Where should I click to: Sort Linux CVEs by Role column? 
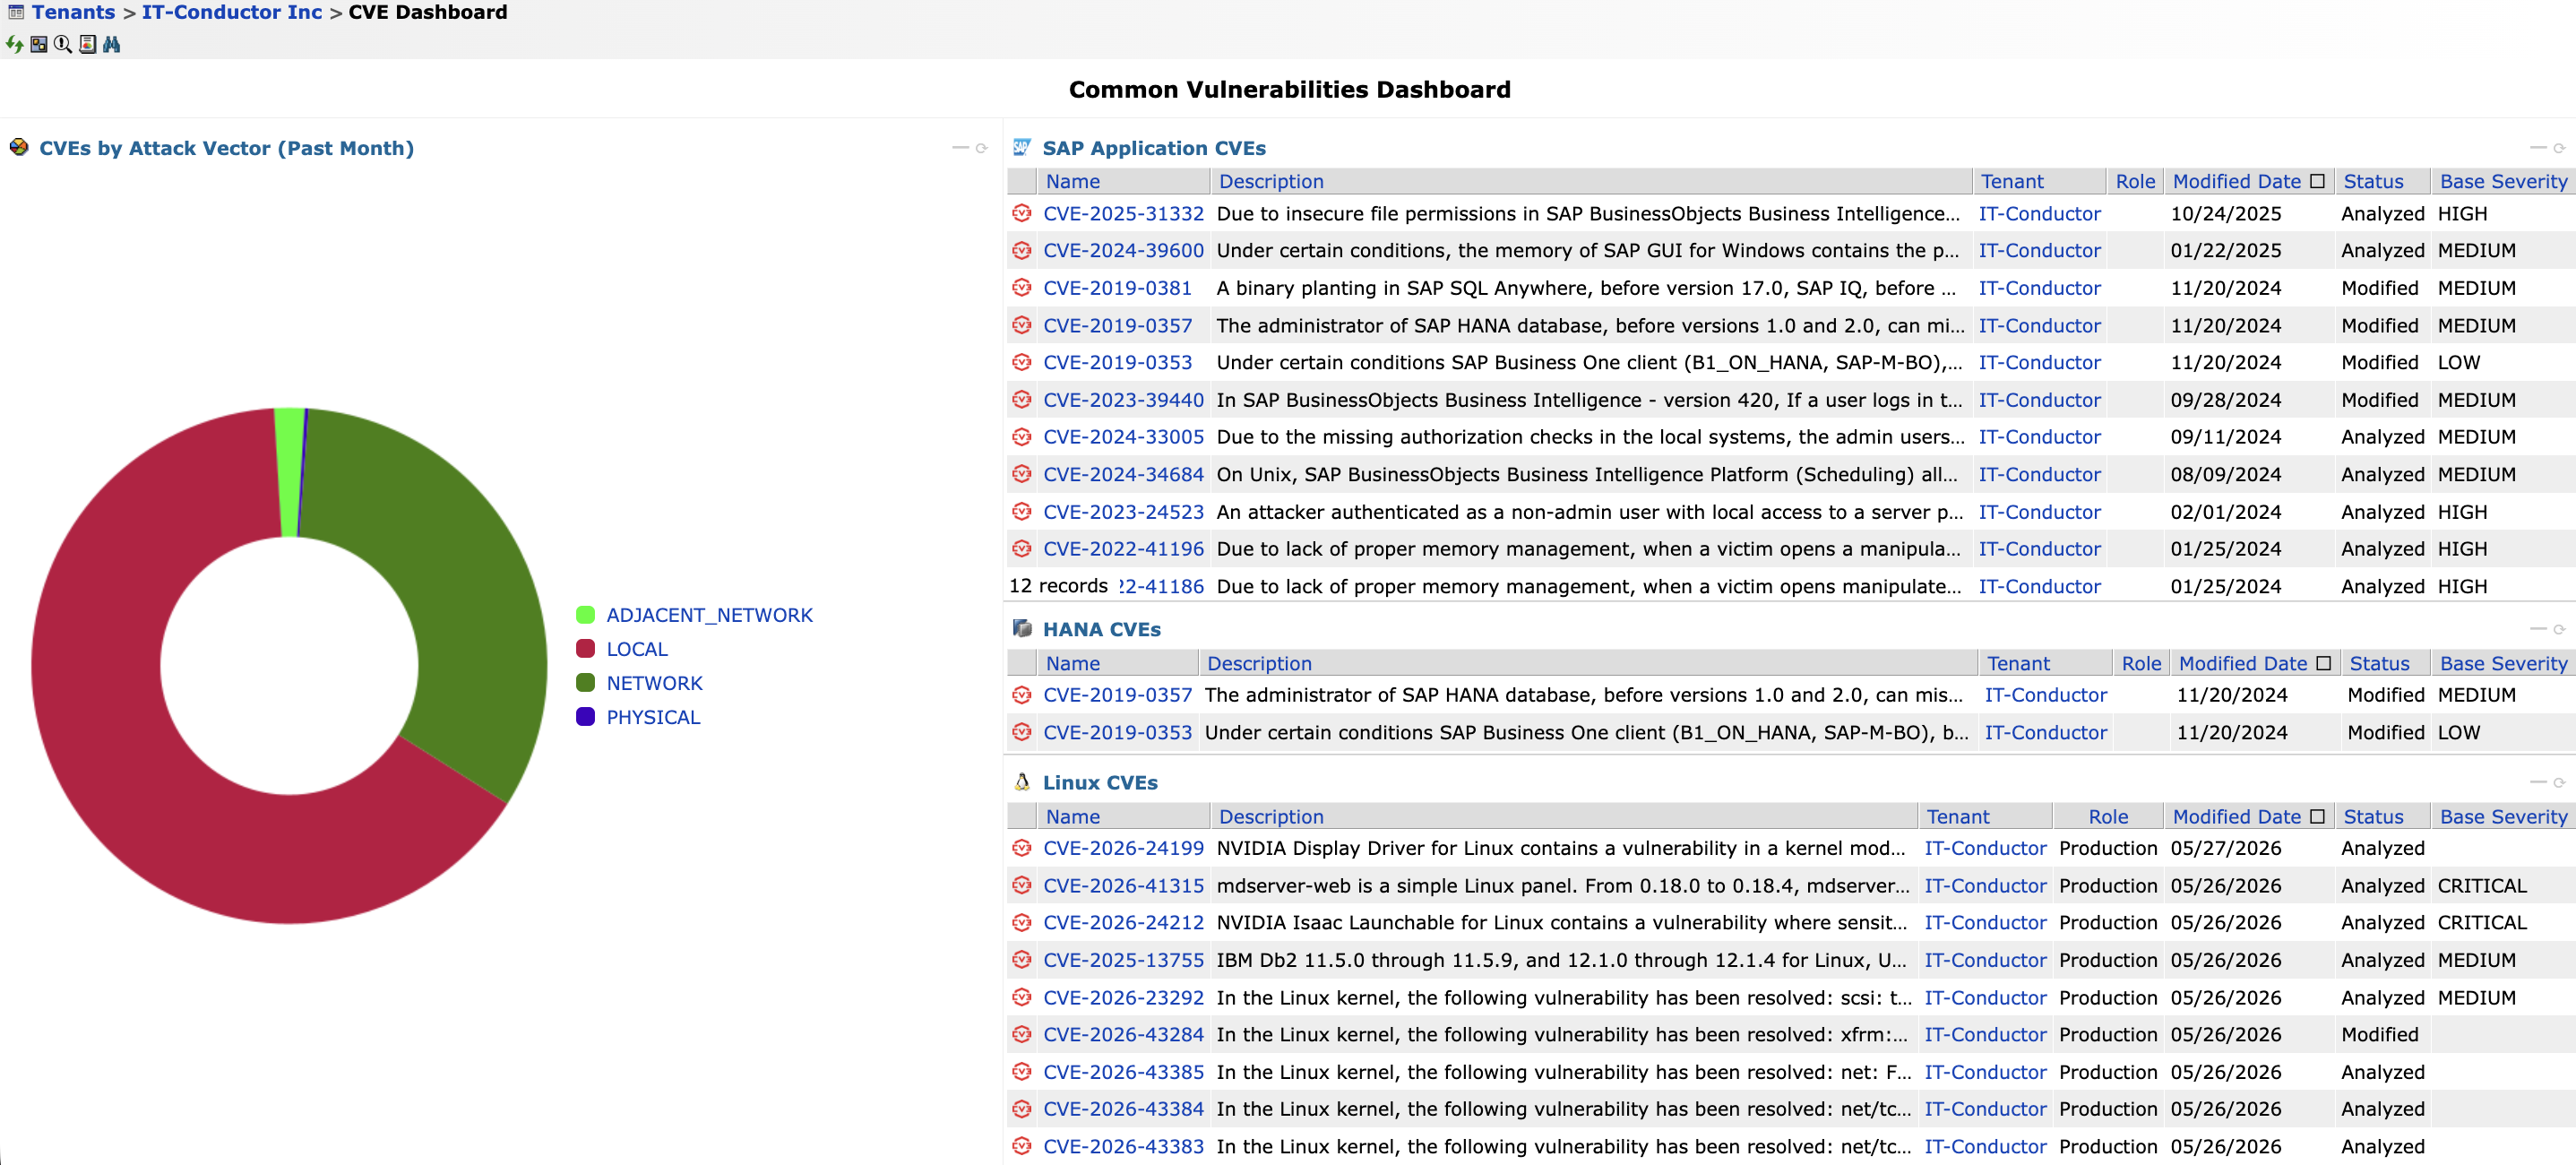(2108, 816)
